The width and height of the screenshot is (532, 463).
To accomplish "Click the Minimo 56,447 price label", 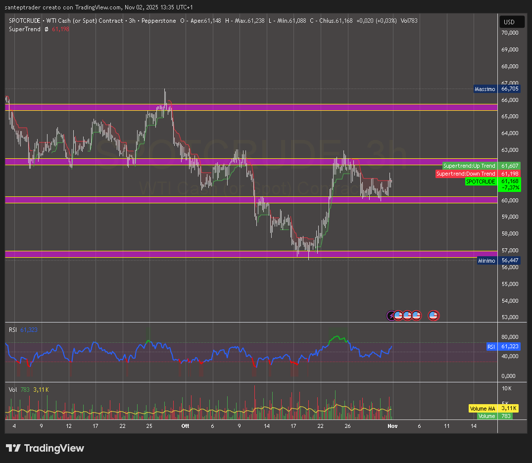I will (x=498, y=260).
